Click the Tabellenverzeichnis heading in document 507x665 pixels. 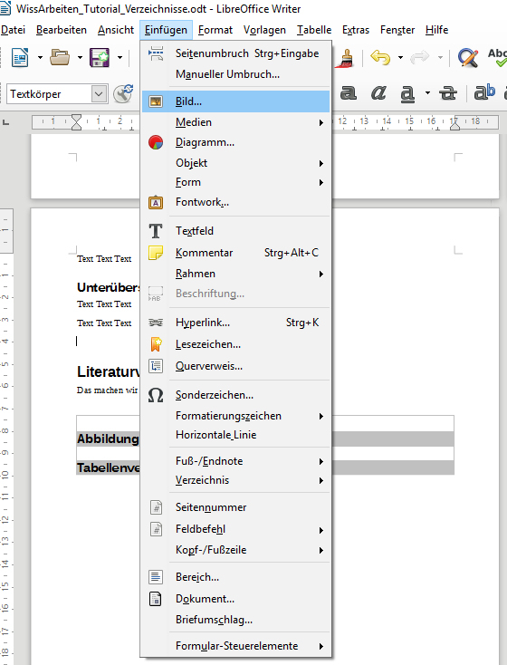pos(108,467)
